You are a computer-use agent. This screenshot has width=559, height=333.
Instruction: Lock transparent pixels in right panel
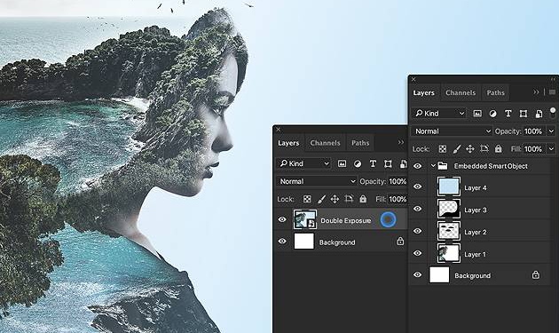[443, 149]
